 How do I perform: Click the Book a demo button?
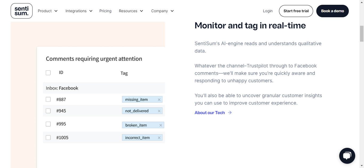[332, 11]
